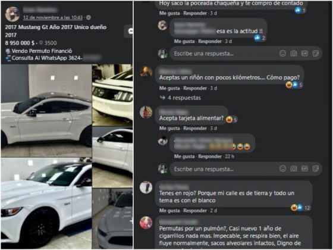Click the camera icon in first reply box
Screen dimensions: 333x250
pyautogui.click(x=294, y=54)
